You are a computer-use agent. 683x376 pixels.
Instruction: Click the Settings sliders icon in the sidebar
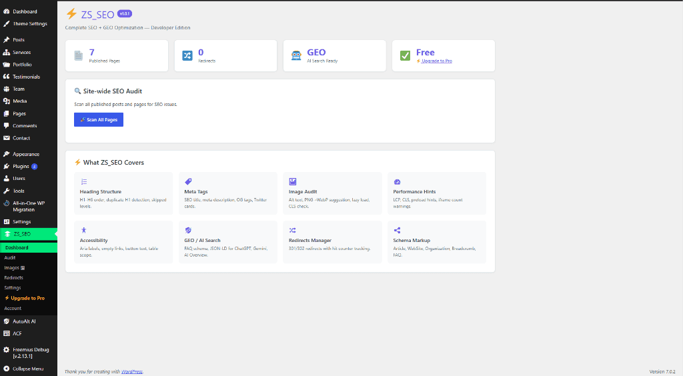[7, 221]
